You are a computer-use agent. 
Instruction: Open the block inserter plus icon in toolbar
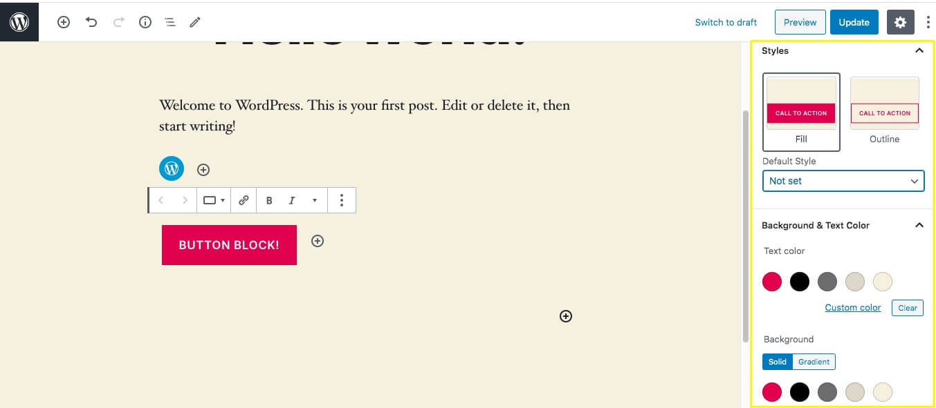[64, 22]
